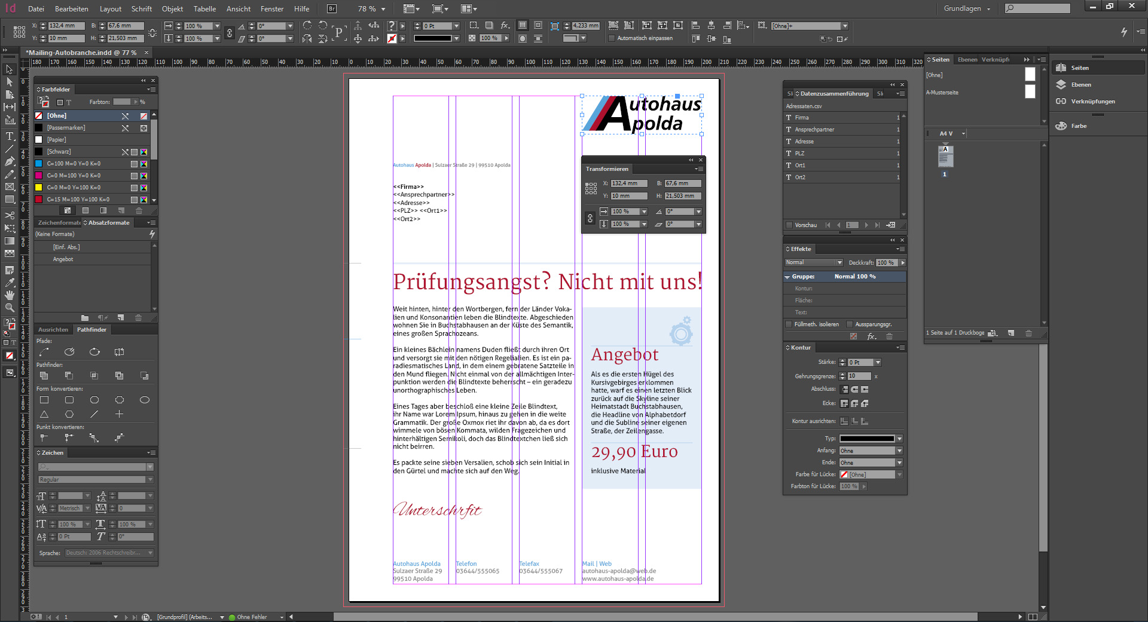Toggle Vorschau in the Datenzusammenführung panel
Viewport: 1148px width, 622px height.
pyautogui.click(x=790, y=225)
